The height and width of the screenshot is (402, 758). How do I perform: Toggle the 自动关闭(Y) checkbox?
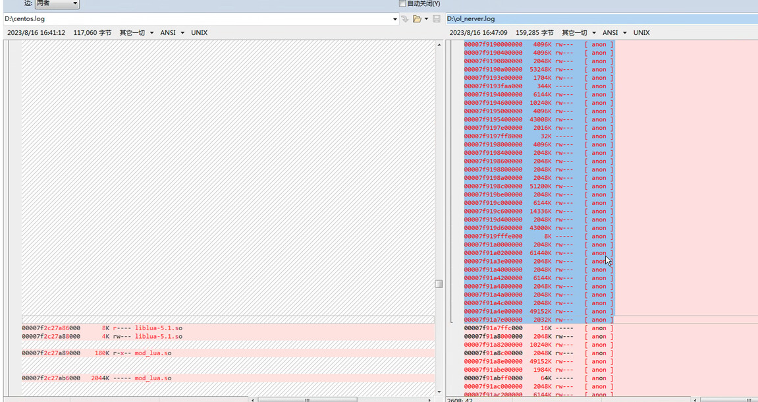pyautogui.click(x=402, y=4)
